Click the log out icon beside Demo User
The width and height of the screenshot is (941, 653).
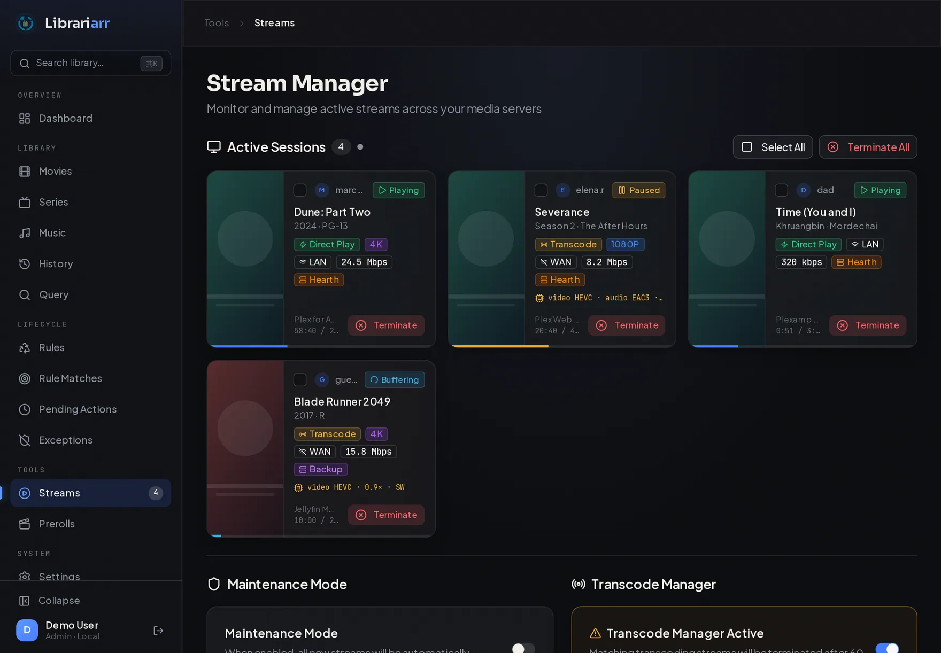158,631
